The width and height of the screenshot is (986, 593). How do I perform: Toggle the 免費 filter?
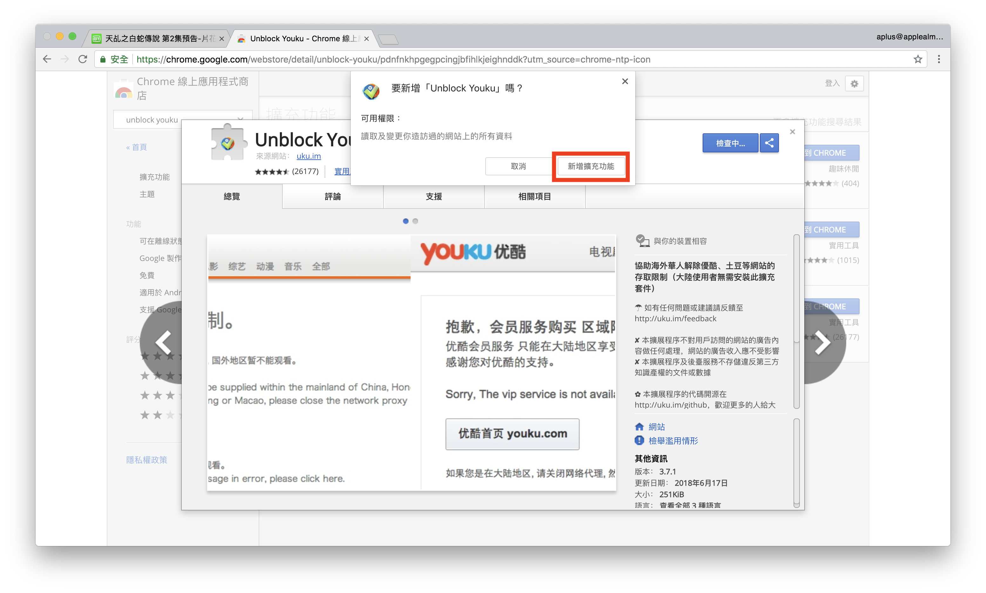click(147, 275)
